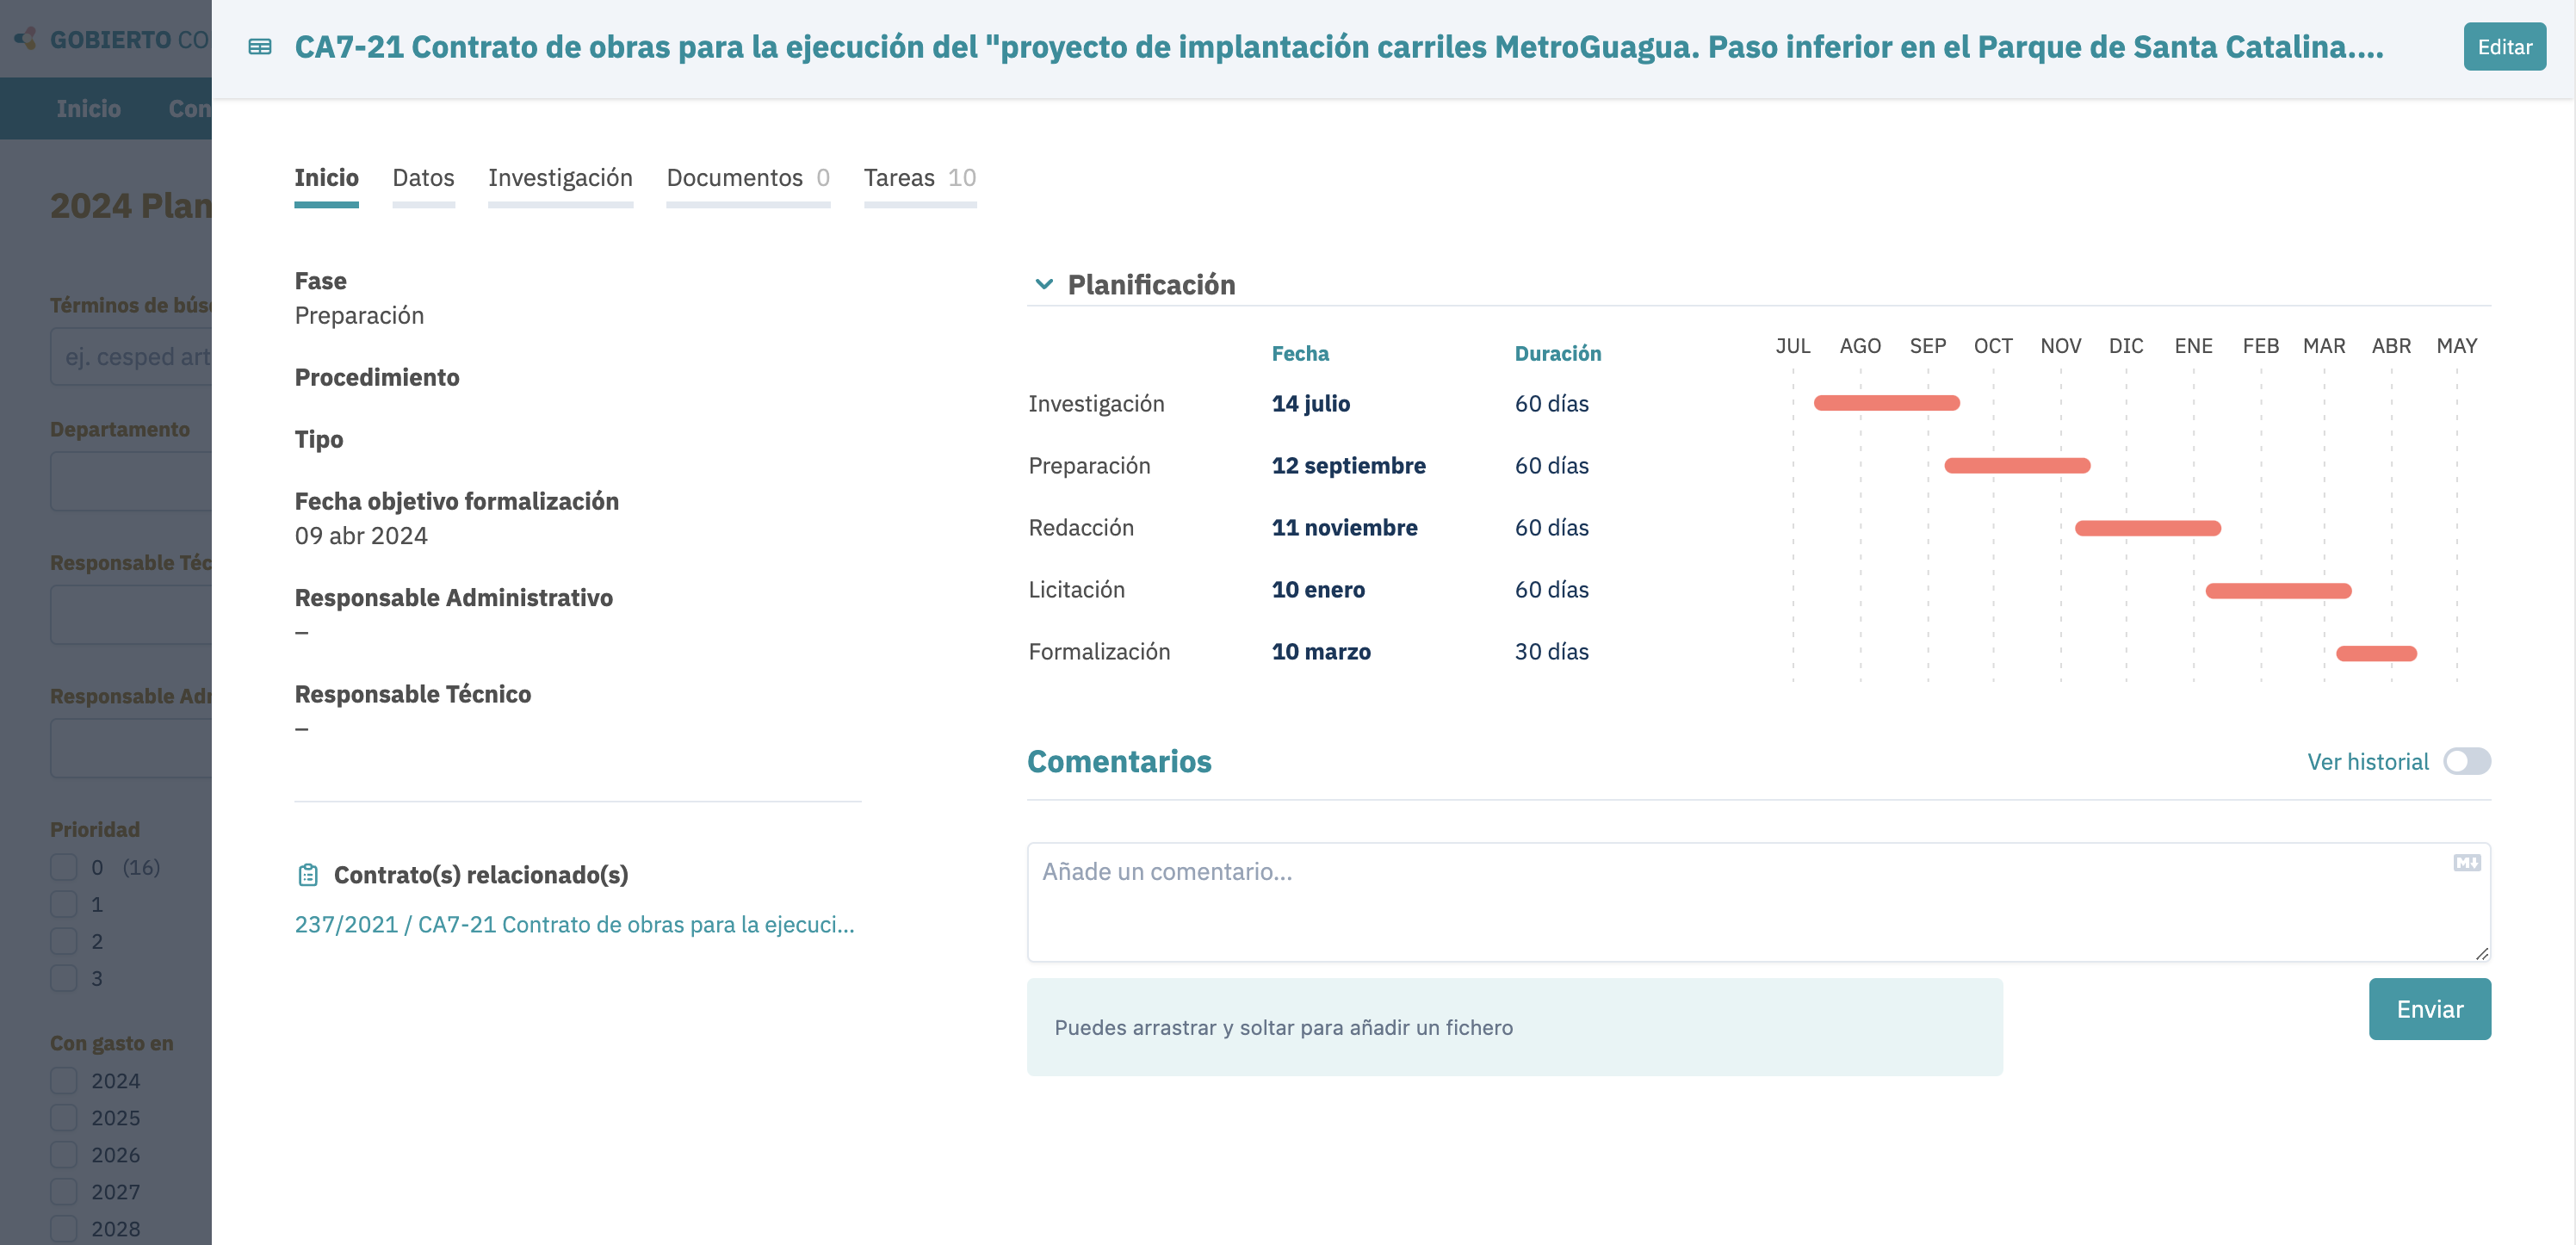Click the Editar button
The width and height of the screenshot is (2576, 1245).
[2504, 47]
